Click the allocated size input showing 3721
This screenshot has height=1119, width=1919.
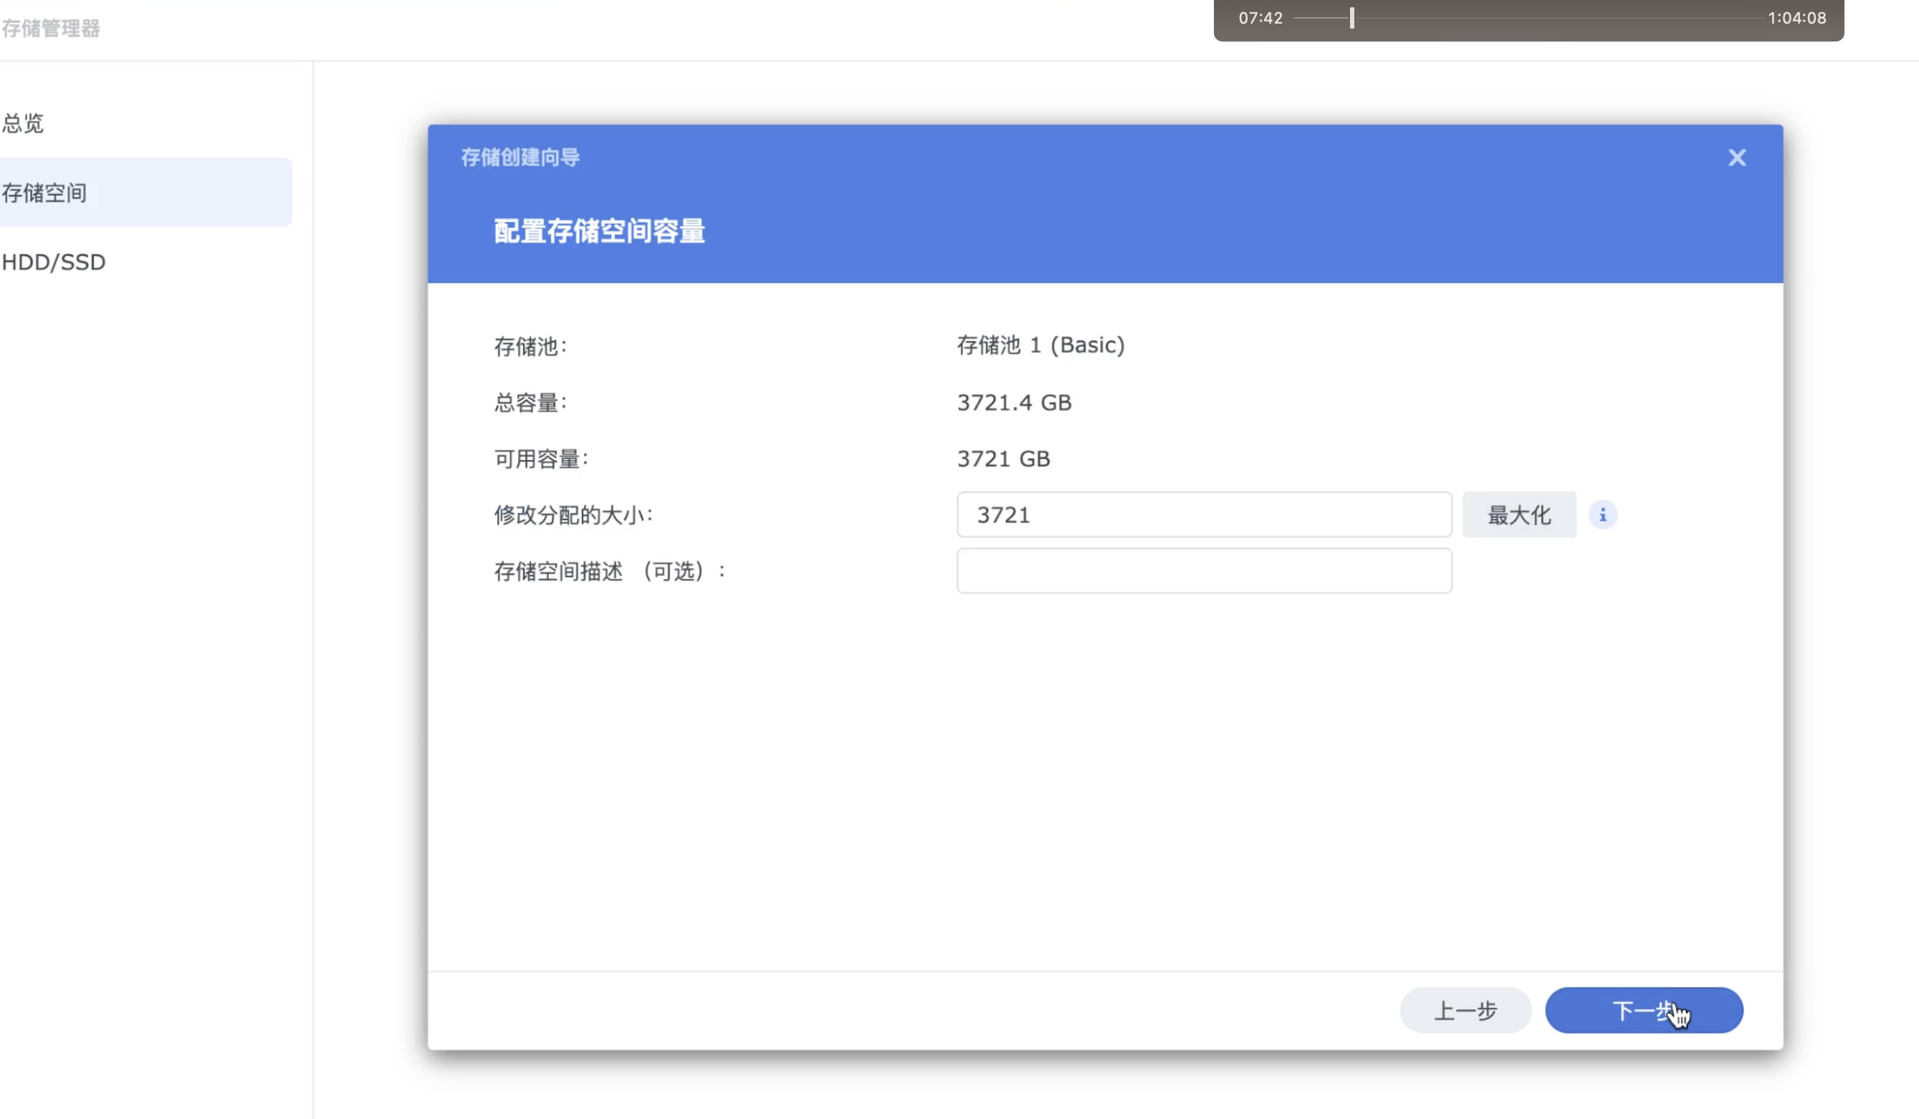(x=1204, y=514)
